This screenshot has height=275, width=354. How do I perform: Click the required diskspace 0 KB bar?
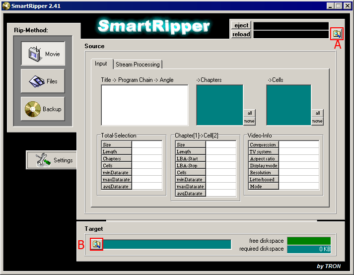(x=309, y=249)
